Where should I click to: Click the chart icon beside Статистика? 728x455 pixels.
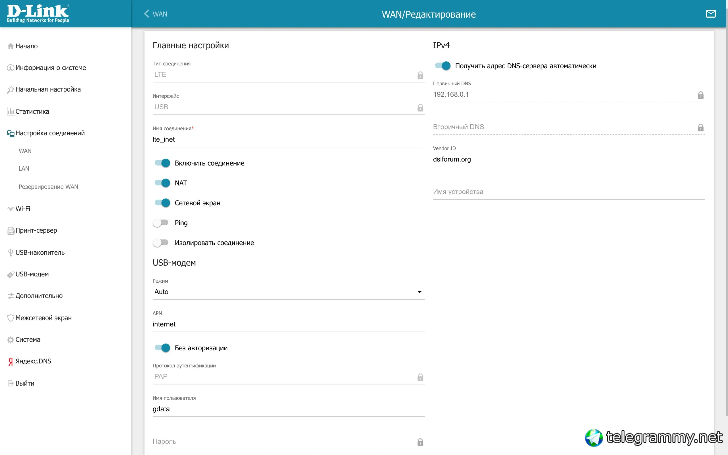coord(11,111)
